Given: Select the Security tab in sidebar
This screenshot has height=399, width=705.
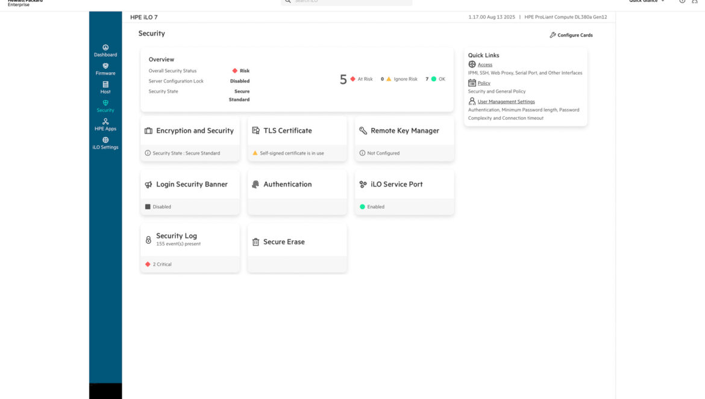Looking at the screenshot, I should coord(105,106).
